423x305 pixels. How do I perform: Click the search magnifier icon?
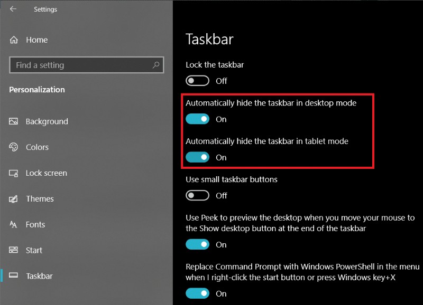(155, 64)
